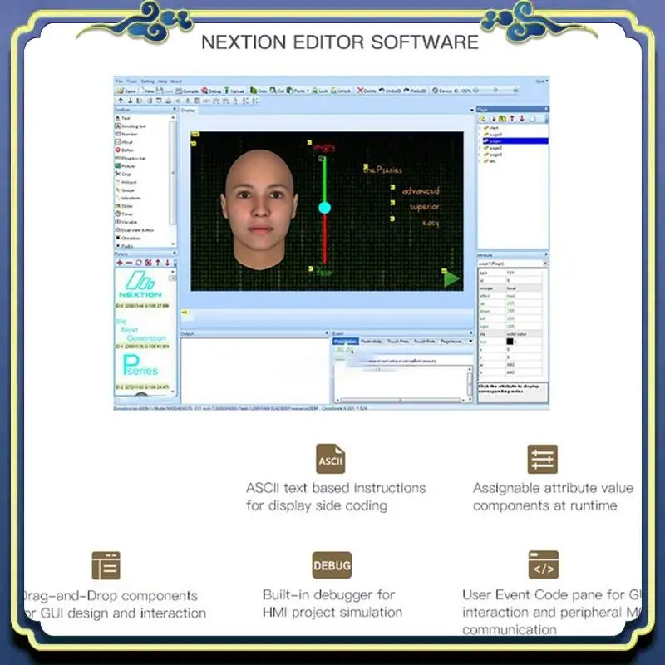Image resolution: width=665 pixels, height=665 pixels.
Task: Select page2 in Page list
Action: point(495,148)
